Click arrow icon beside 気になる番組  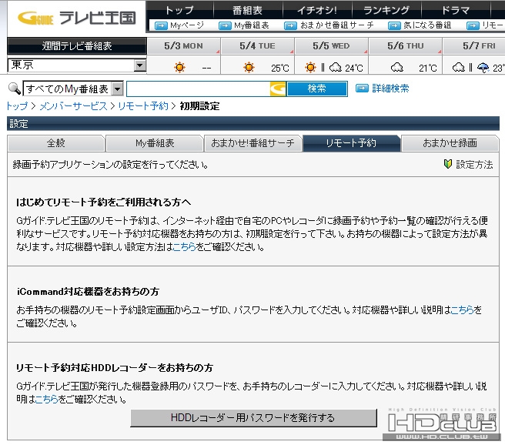[x=394, y=25]
